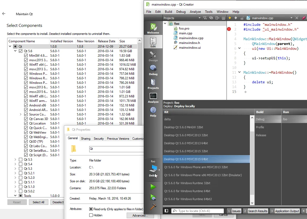Check the Qt 5.5 checkbox

[20, 160]
